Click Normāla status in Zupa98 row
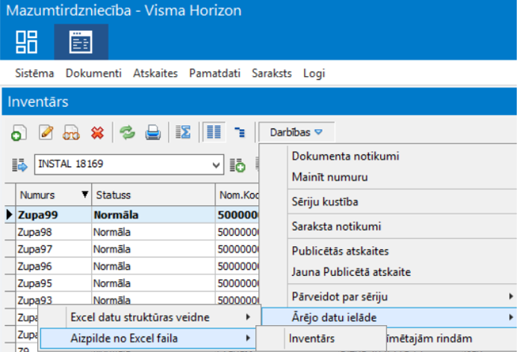 pos(112,232)
